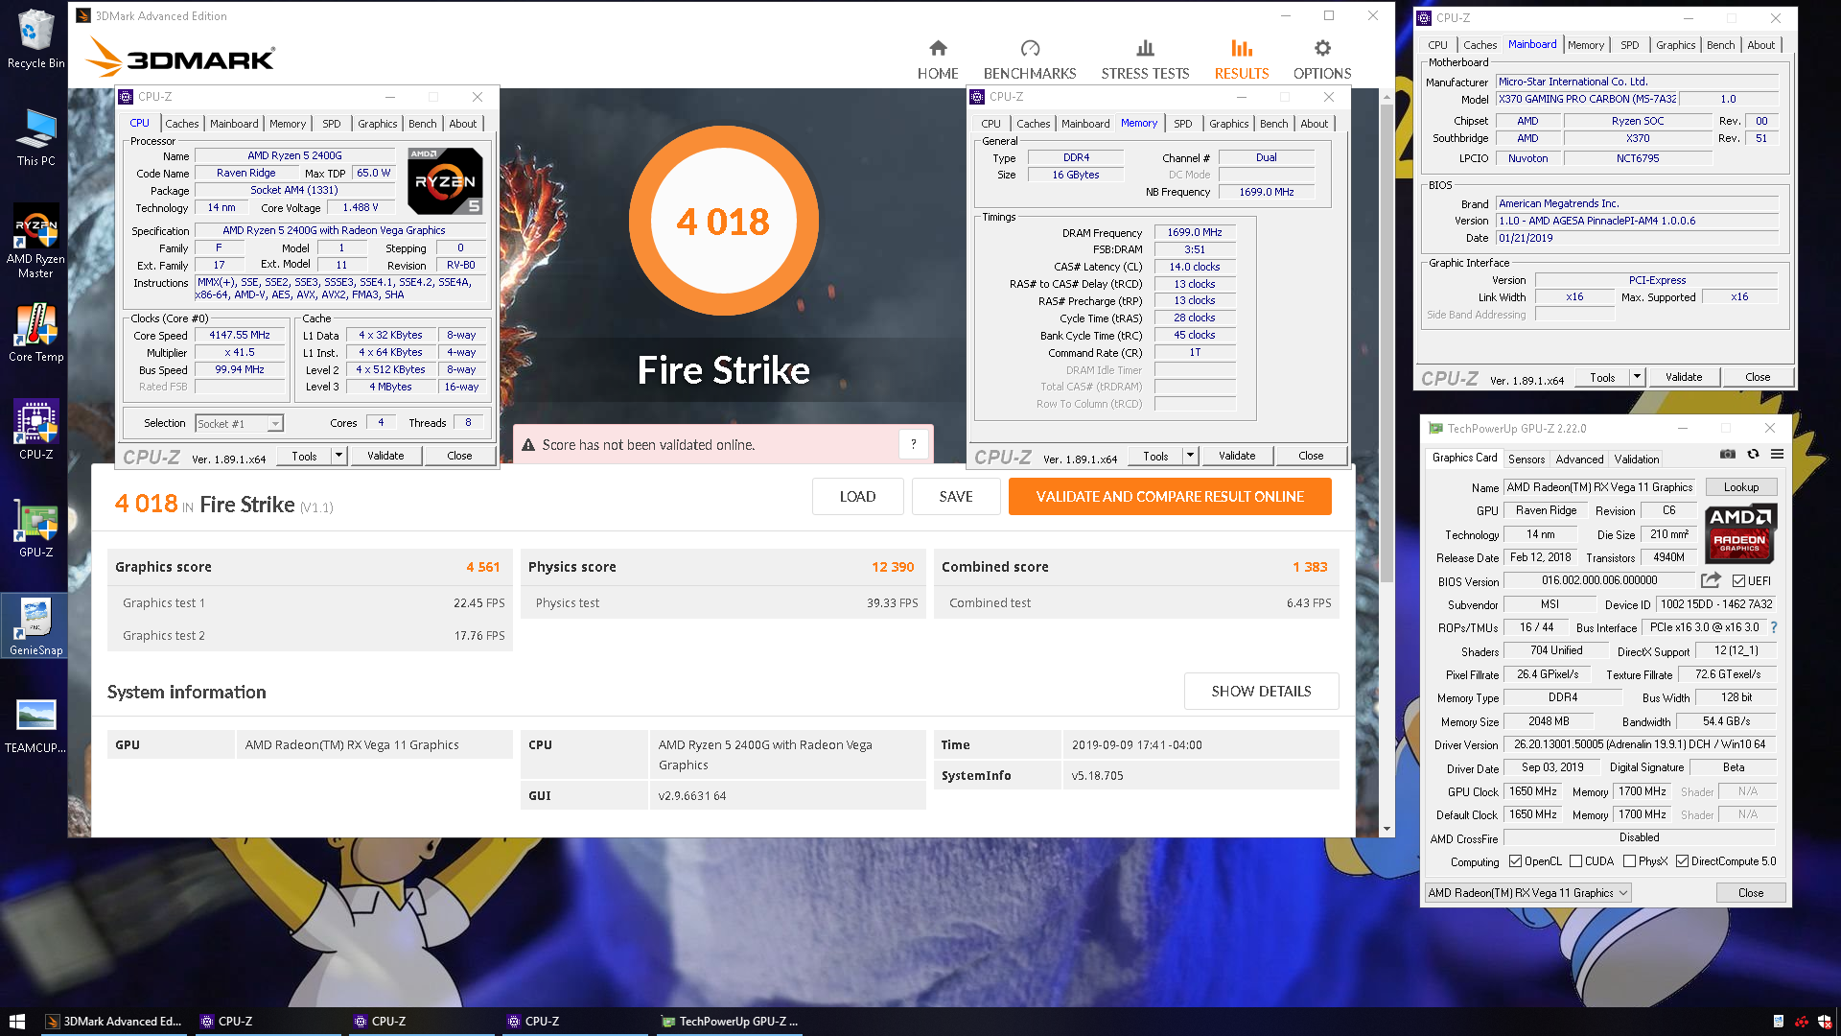This screenshot has width=1841, height=1036.
Task: Click the 3DMark scrollbar down arrow
Action: coord(1387,829)
